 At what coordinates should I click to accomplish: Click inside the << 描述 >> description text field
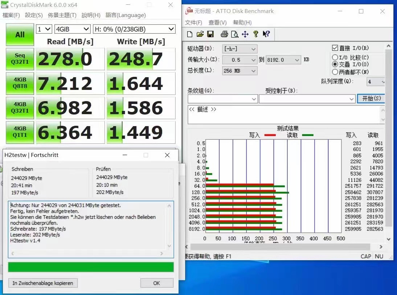(x=283, y=115)
